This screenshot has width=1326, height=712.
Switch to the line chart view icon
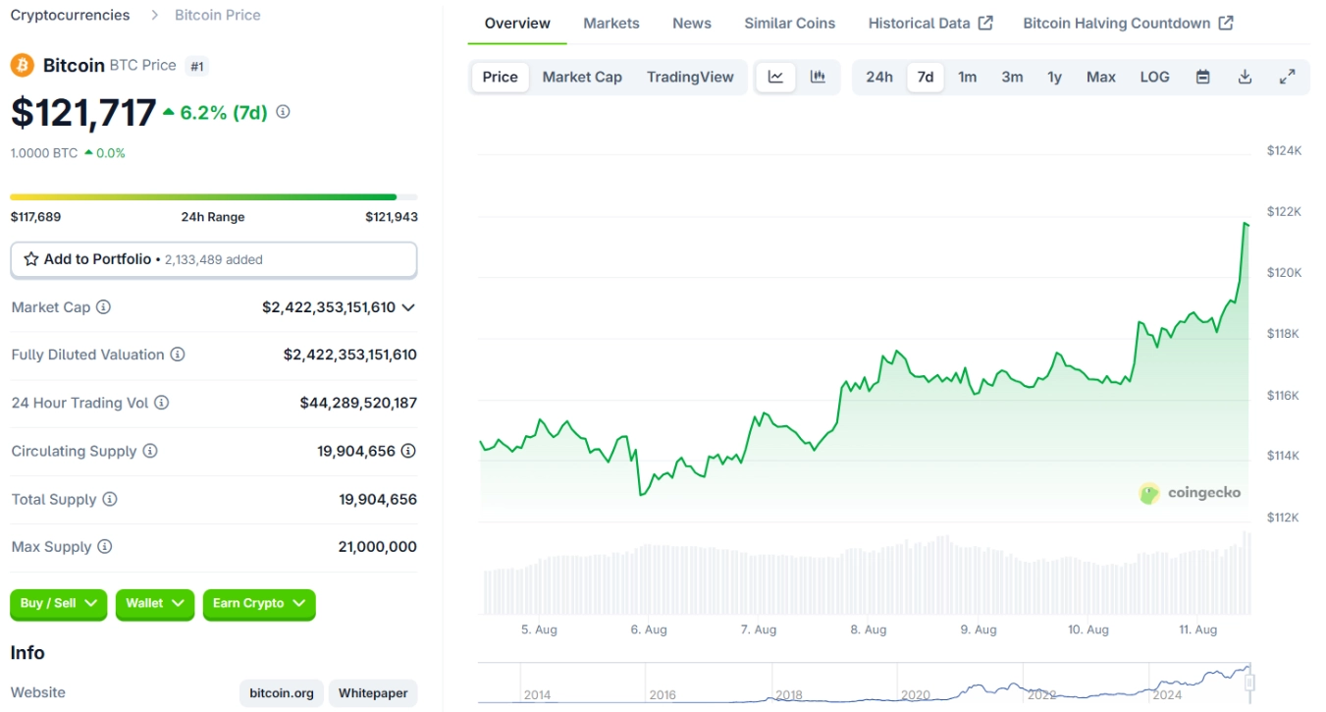click(775, 77)
